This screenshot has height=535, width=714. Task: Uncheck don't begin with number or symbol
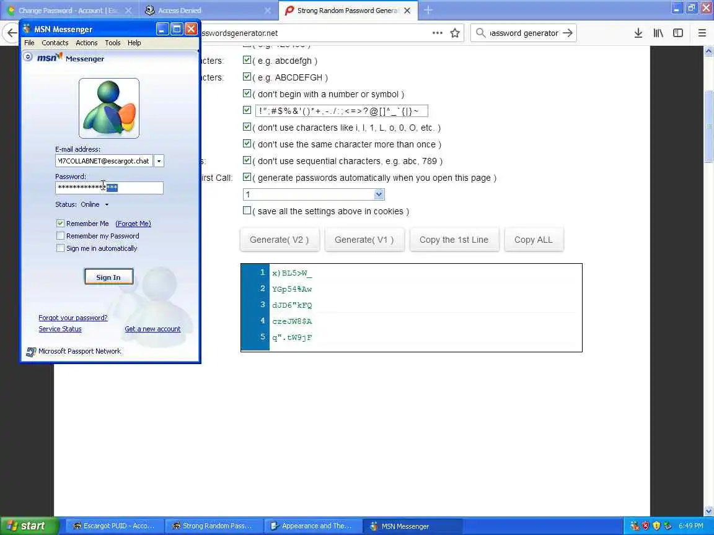pos(247,94)
